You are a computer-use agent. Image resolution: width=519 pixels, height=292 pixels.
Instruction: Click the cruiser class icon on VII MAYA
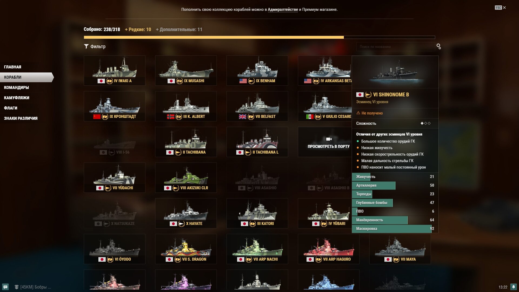pos(396,259)
